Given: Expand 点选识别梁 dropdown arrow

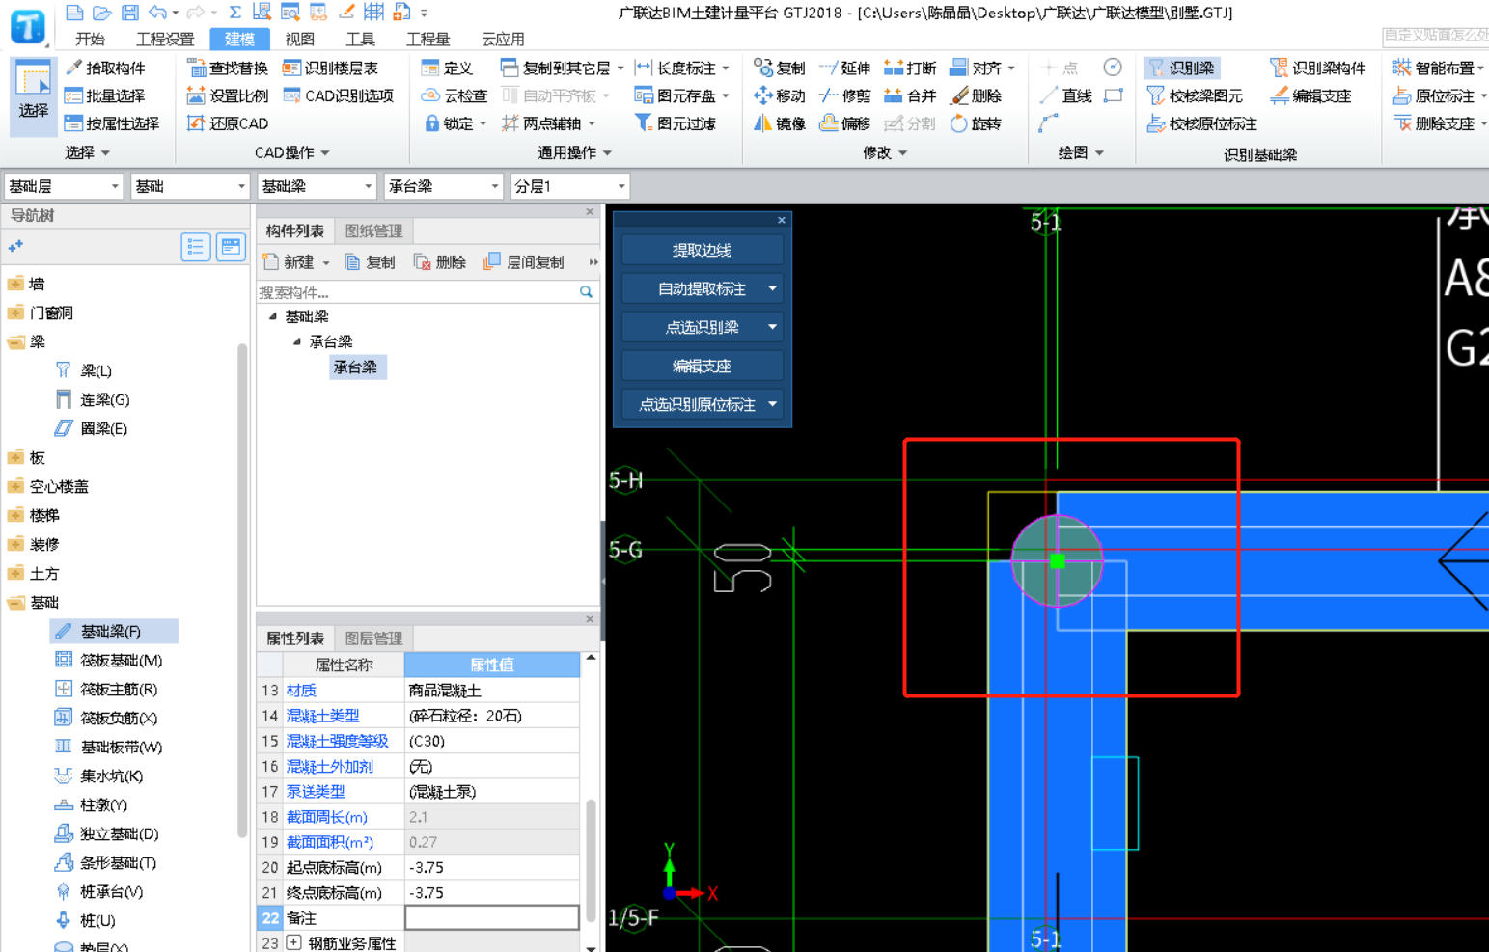Looking at the screenshot, I should click(x=772, y=327).
